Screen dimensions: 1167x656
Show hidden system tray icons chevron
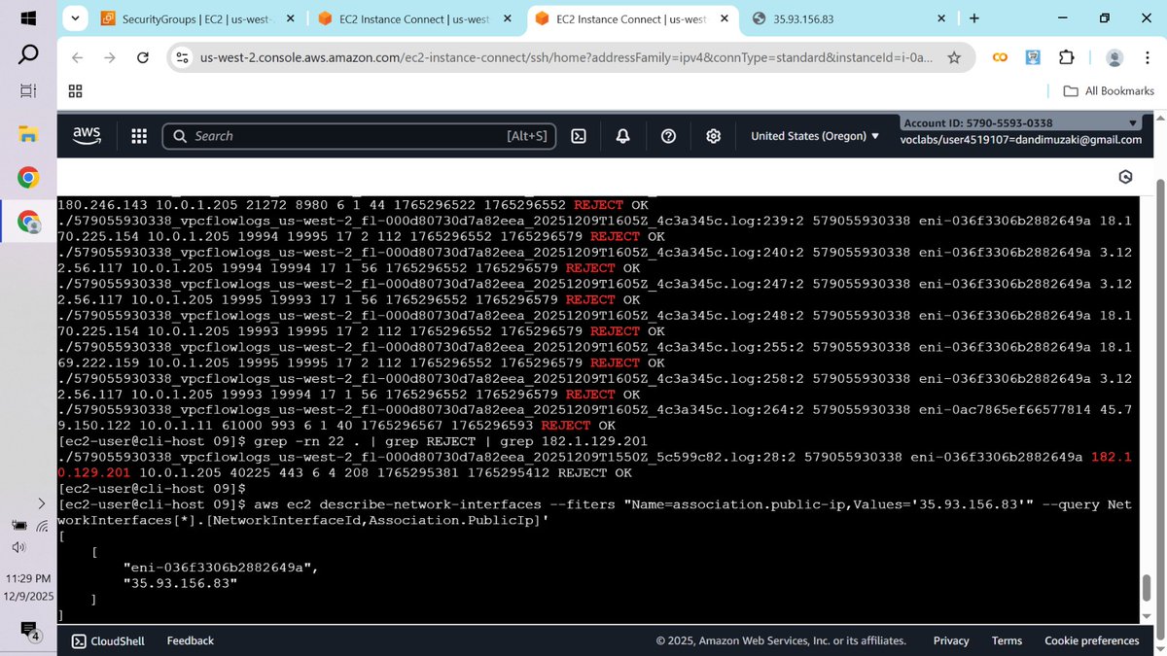coord(41,503)
